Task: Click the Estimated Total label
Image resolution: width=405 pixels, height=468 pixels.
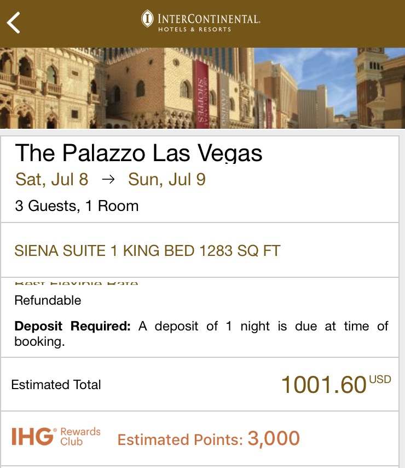Action: (56, 385)
